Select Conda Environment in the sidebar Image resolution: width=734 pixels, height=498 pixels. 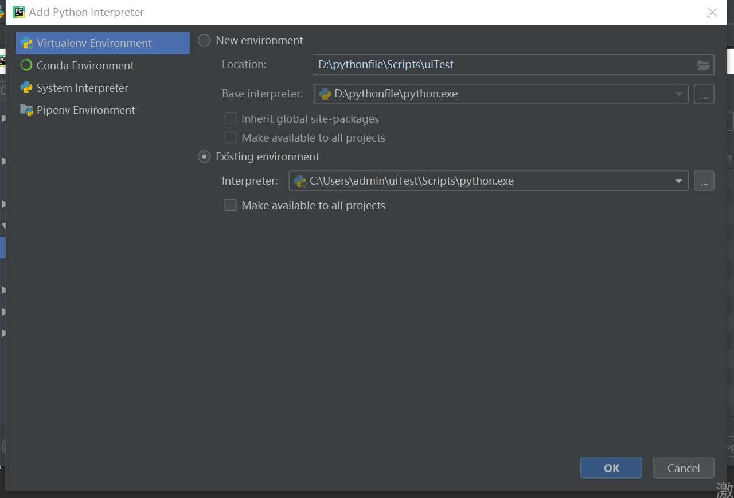[103, 65]
